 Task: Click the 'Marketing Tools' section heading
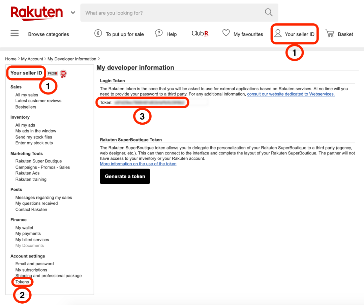coord(27,154)
